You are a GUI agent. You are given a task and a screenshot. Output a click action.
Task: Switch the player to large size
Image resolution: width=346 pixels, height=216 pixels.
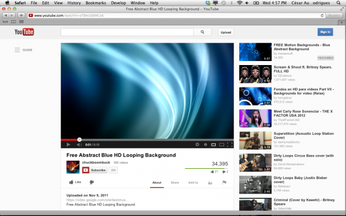[x=221, y=145]
